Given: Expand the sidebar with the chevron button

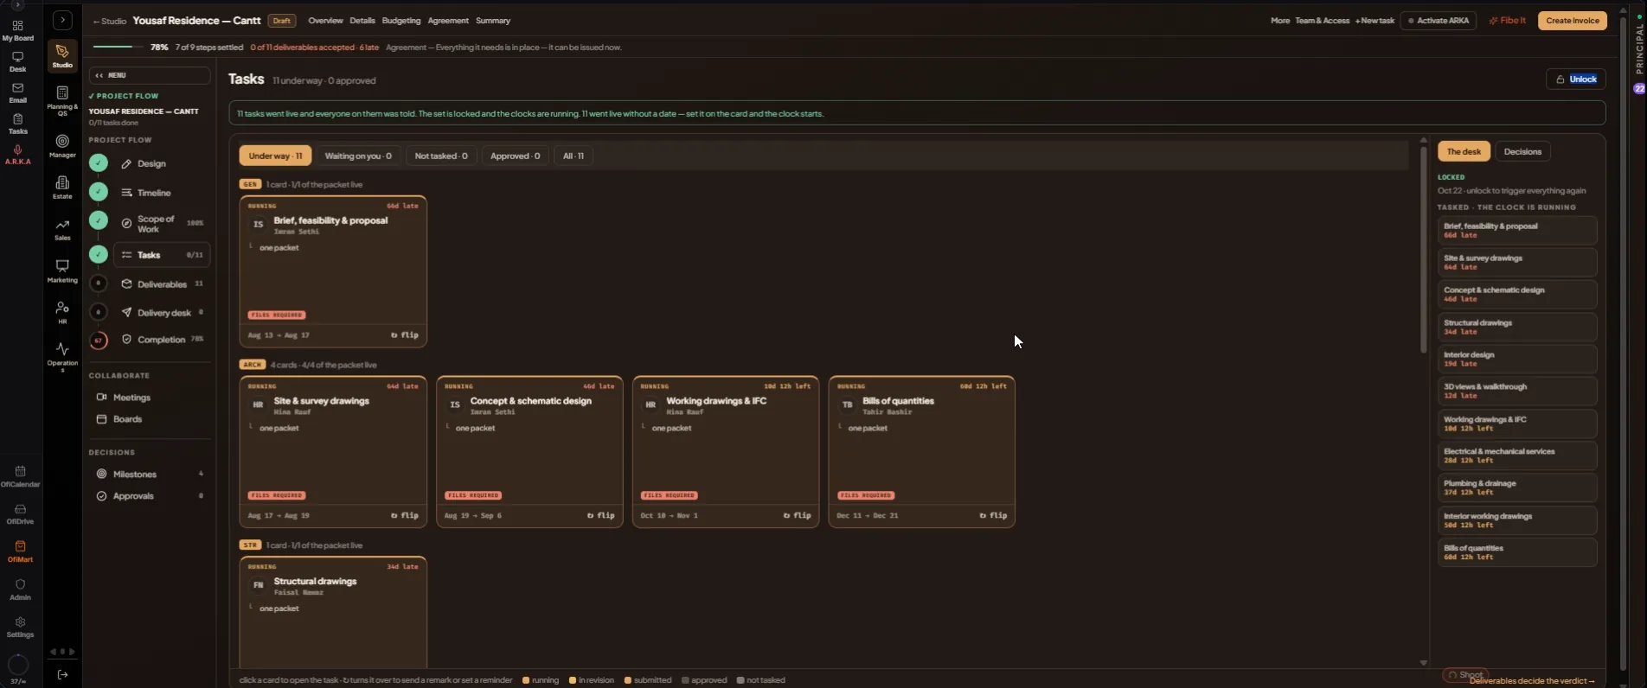Looking at the screenshot, I should [x=62, y=20].
